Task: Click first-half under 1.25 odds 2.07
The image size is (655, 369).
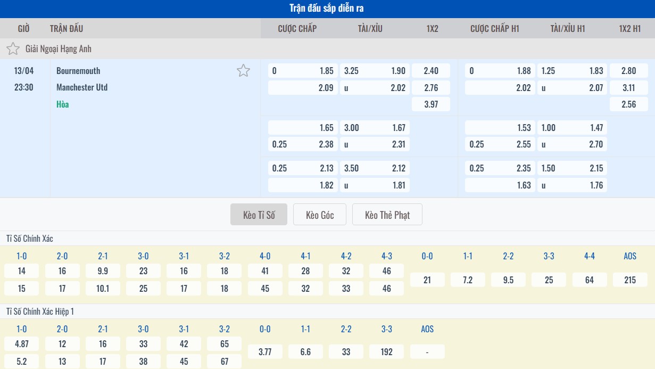Action: pos(571,88)
